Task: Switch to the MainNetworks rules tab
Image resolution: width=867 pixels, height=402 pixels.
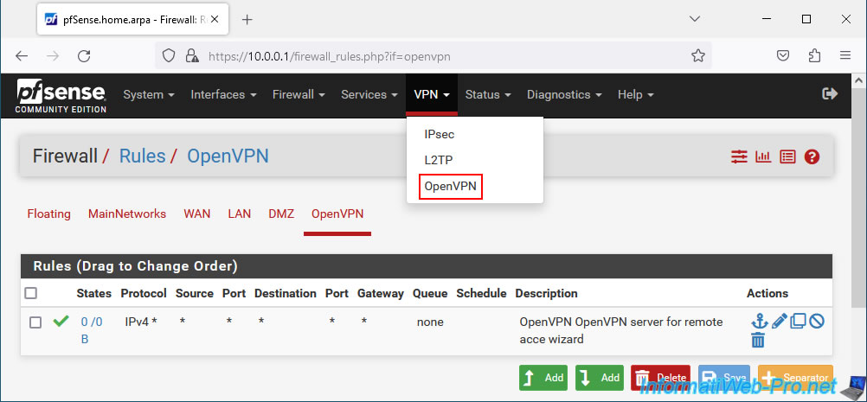Action: click(127, 214)
